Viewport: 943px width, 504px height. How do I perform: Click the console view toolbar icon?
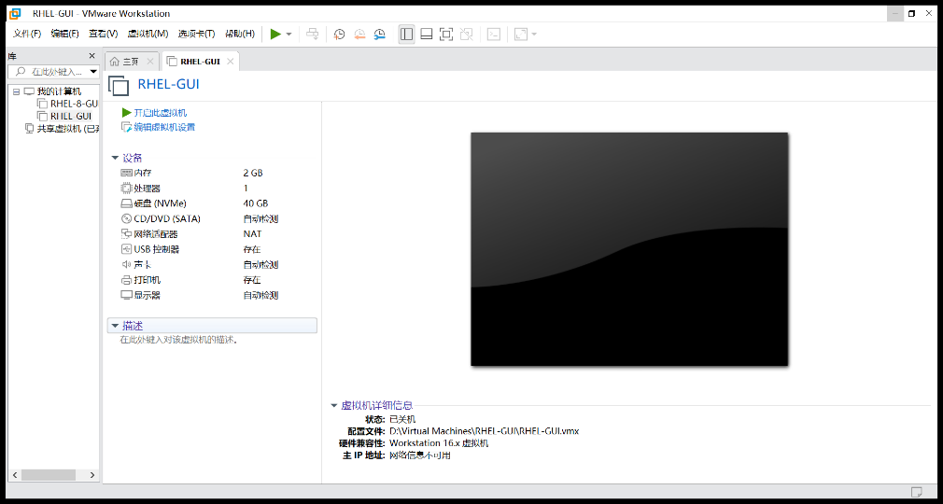point(494,35)
